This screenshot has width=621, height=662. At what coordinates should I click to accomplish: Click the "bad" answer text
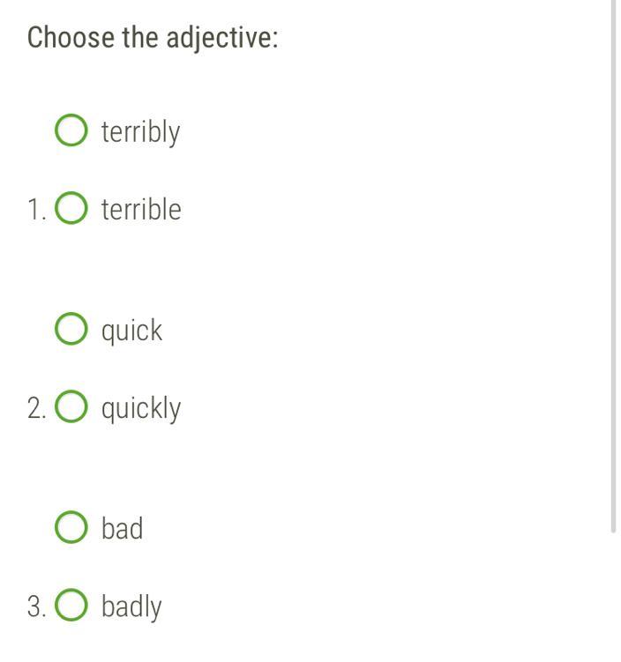click(122, 528)
